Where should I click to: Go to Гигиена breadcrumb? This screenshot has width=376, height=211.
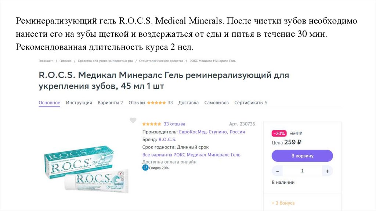(65, 61)
